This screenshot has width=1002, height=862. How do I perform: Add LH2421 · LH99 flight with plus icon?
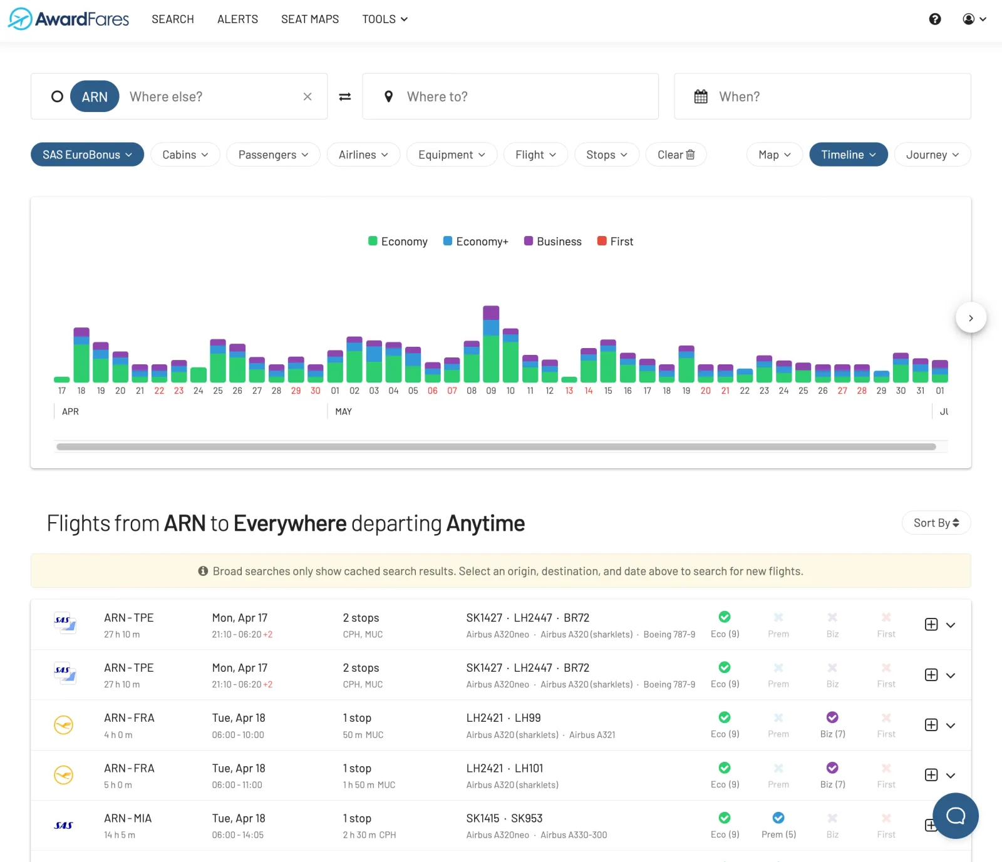(931, 724)
